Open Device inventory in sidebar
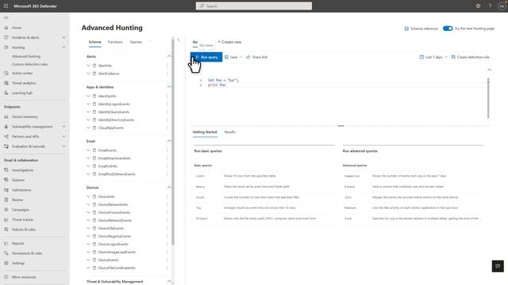The height and width of the screenshot is (285, 508). (25, 116)
